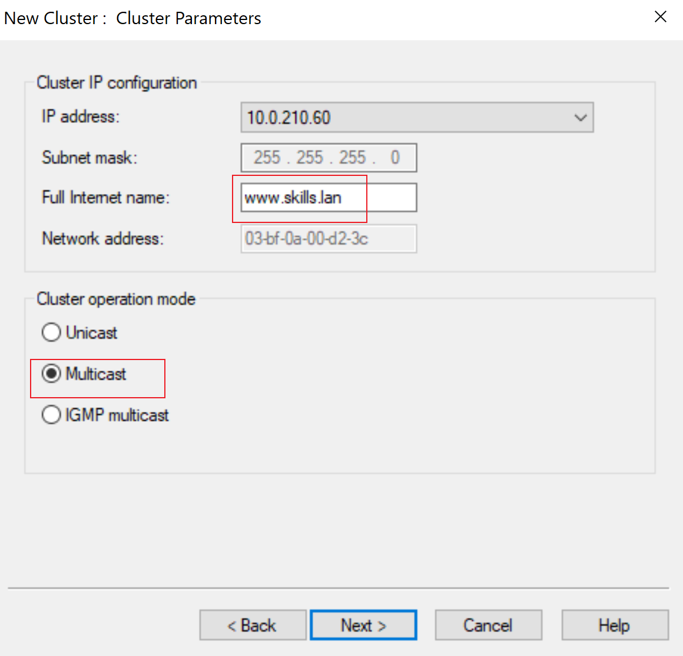Click the first octet of the subnet mask
The width and height of the screenshot is (683, 656).
267,158
